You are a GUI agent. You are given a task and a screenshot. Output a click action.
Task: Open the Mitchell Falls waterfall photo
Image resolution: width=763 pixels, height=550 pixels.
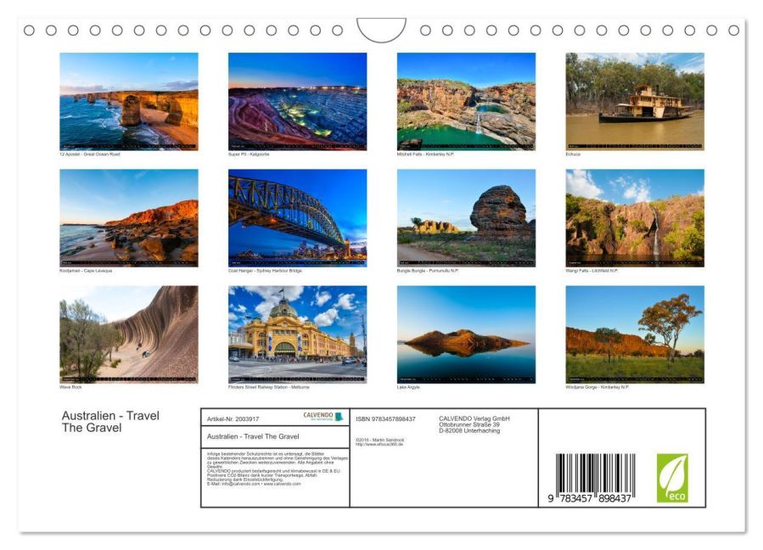tap(466, 101)
